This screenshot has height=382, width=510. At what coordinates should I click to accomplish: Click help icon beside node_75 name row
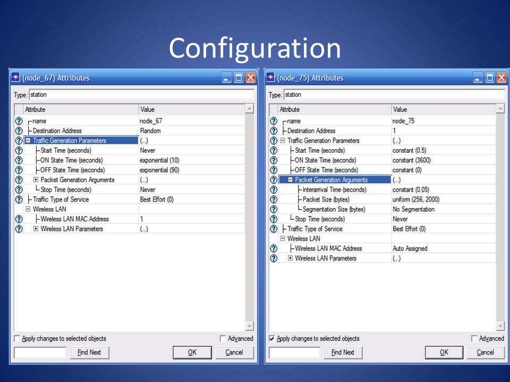(x=274, y=121)
